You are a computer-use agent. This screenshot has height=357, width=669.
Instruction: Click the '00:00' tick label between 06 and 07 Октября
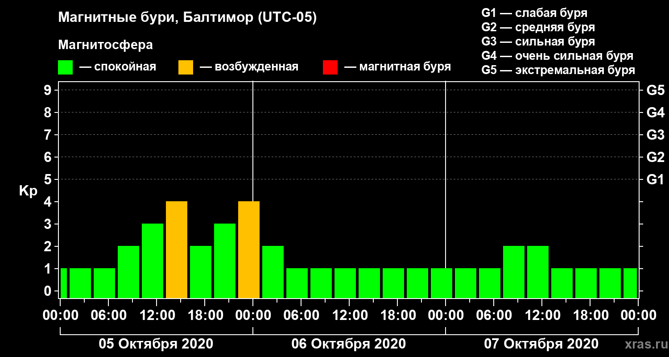(446, 315)
